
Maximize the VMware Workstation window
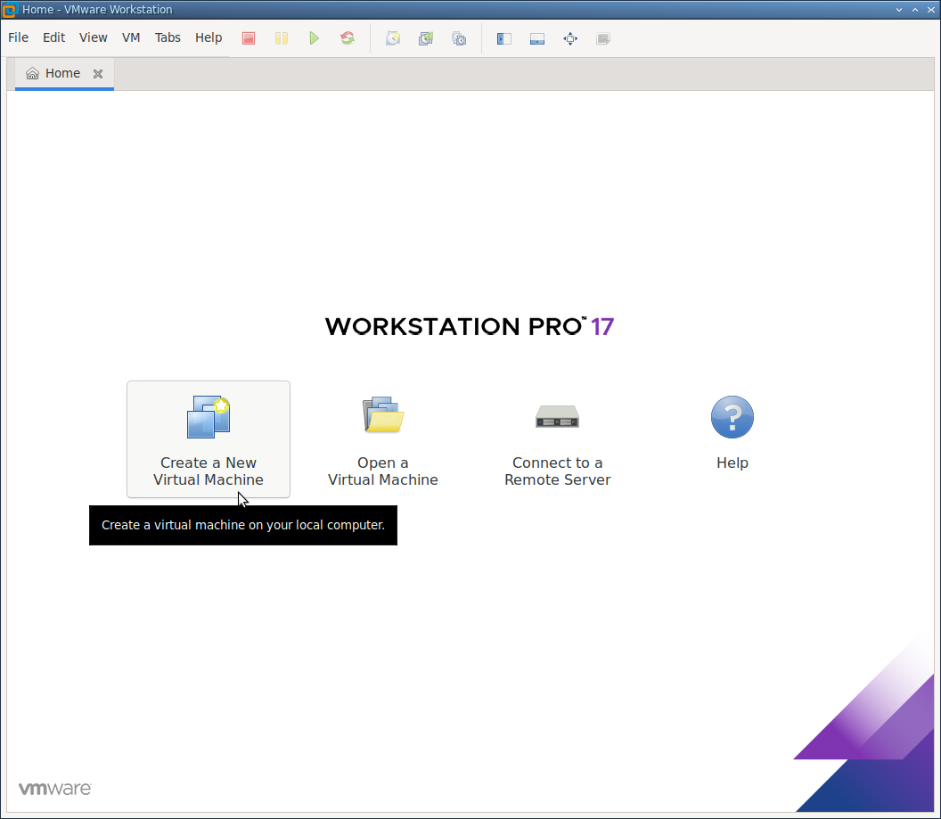coord(915,10)
